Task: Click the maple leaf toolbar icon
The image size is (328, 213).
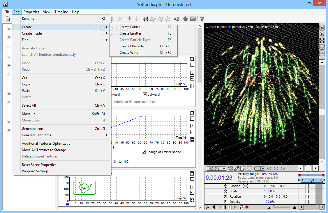Action: (x=185, y=19)
